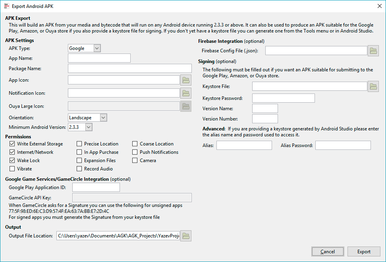
Task: Open Keystore File browse folder icon
Action: click(x=373, y=86)
